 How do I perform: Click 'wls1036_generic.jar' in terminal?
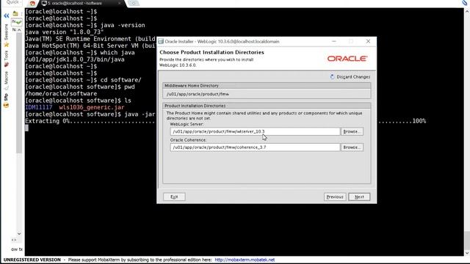point(91,107)
